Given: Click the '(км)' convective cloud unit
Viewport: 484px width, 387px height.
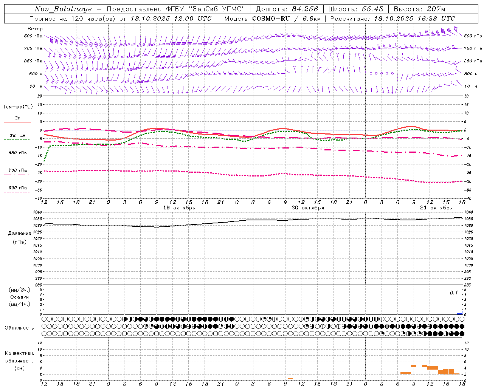Looking at the screenshot, I should 19,368.
